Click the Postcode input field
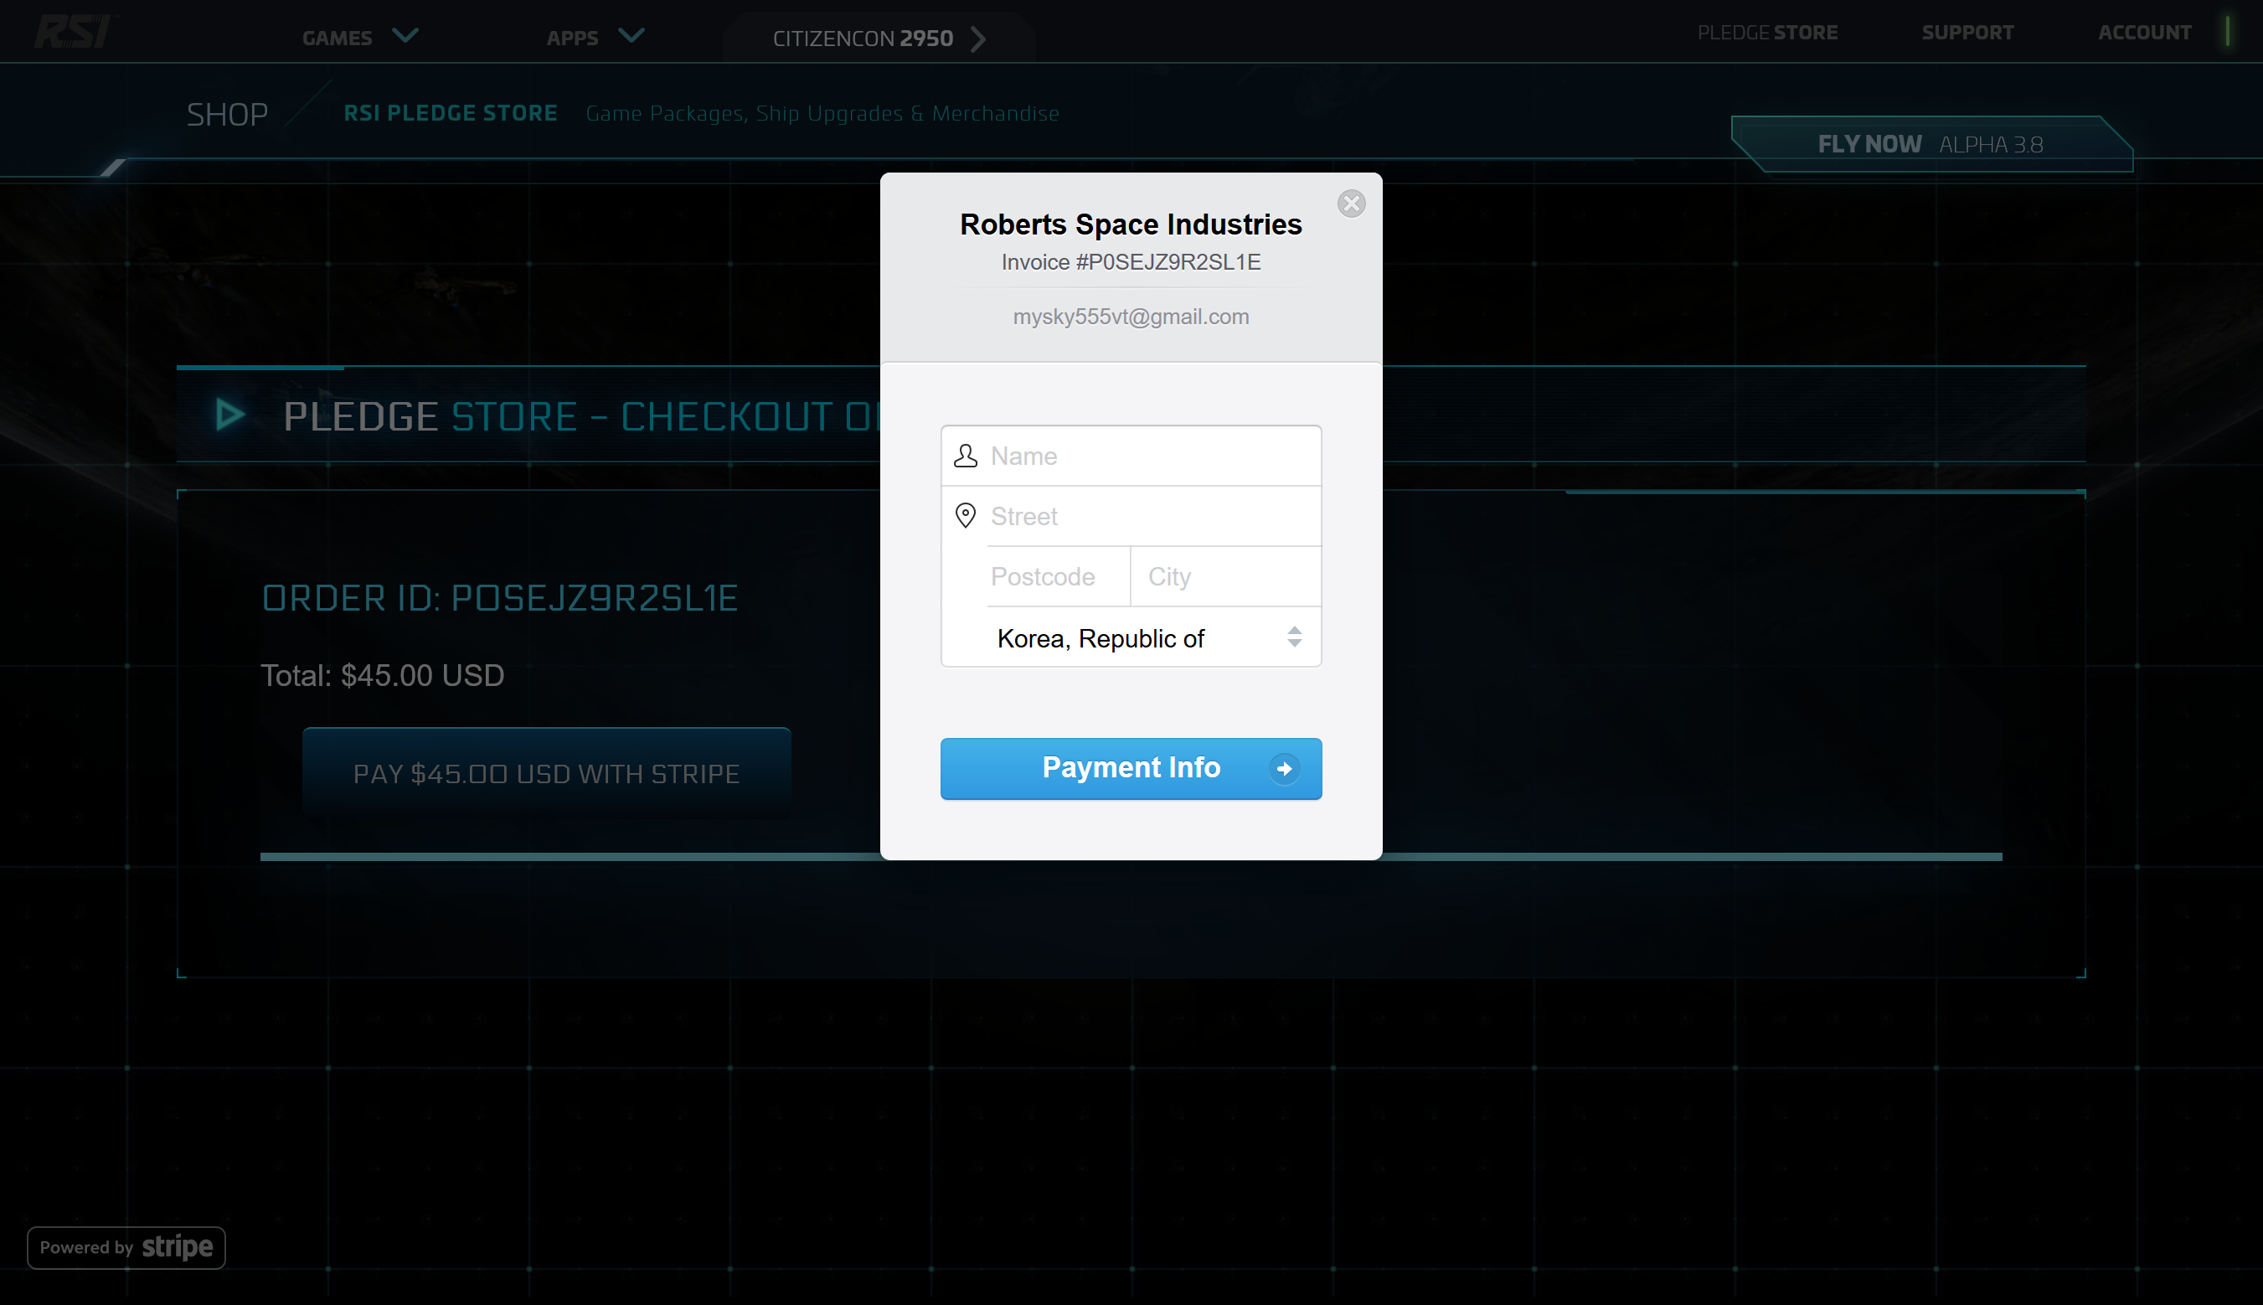The image size is (2263, 1305). [x=1057, y=576]
